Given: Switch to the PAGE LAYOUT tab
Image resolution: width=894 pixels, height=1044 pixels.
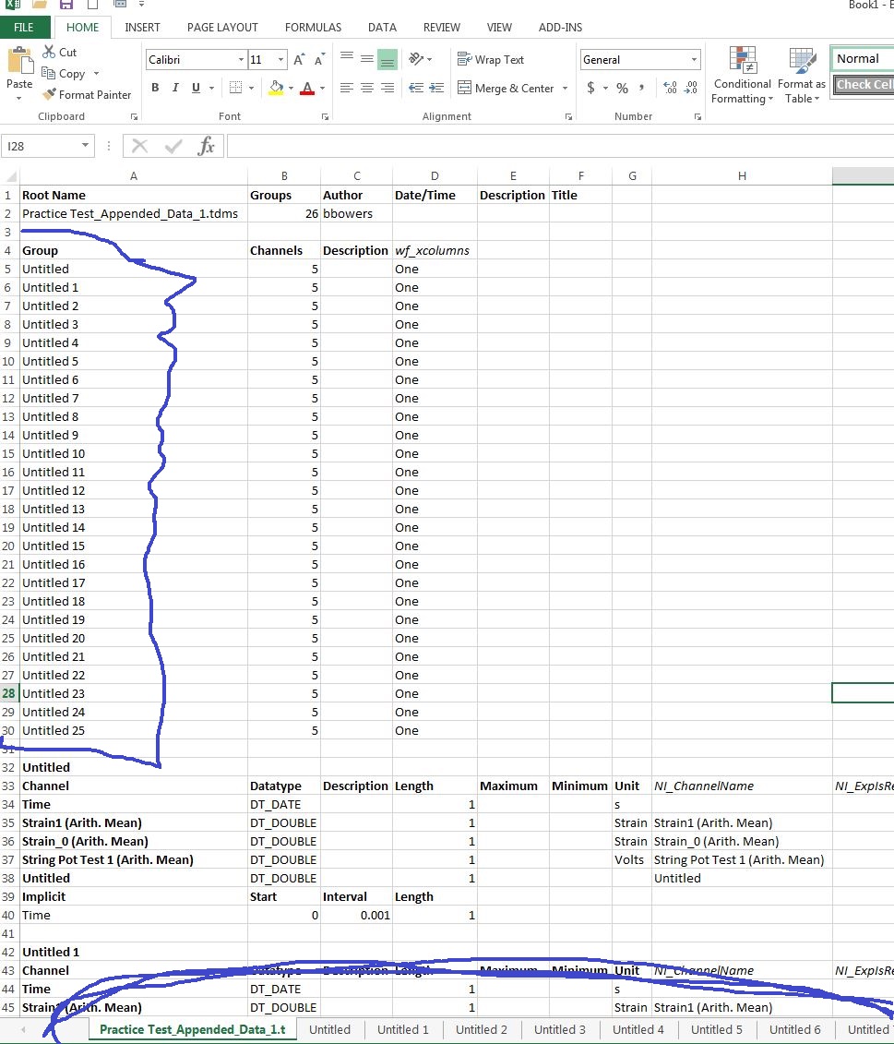Looking at the screenshot, I should tap(222, 28).
